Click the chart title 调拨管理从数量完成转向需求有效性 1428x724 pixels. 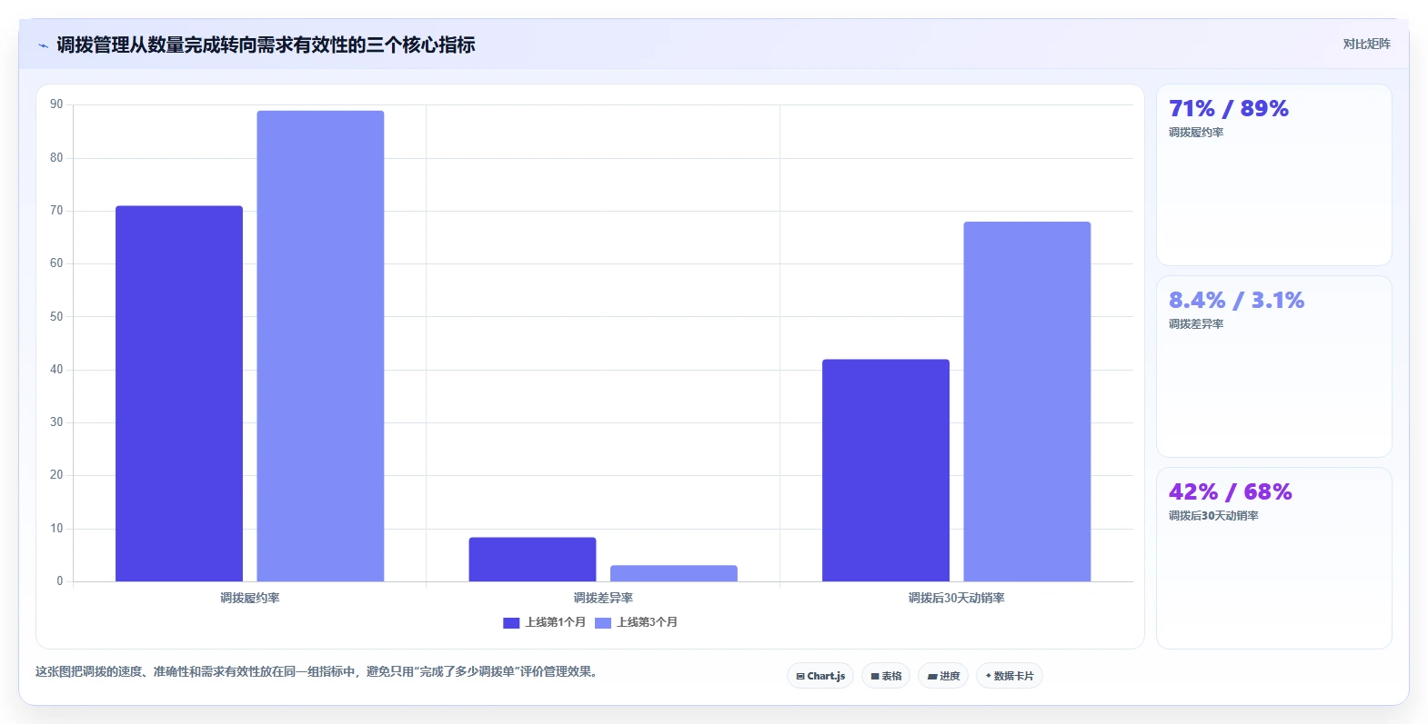(266, 45)
